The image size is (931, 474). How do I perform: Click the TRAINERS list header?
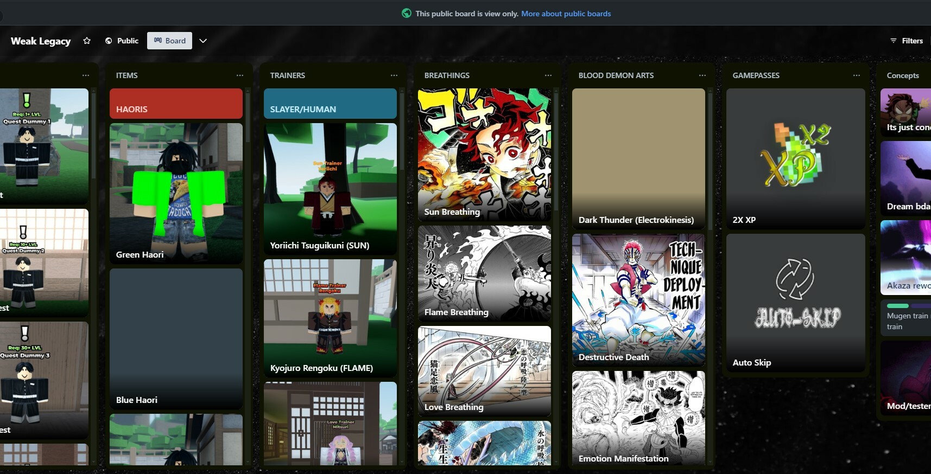(x=288, y=75)
